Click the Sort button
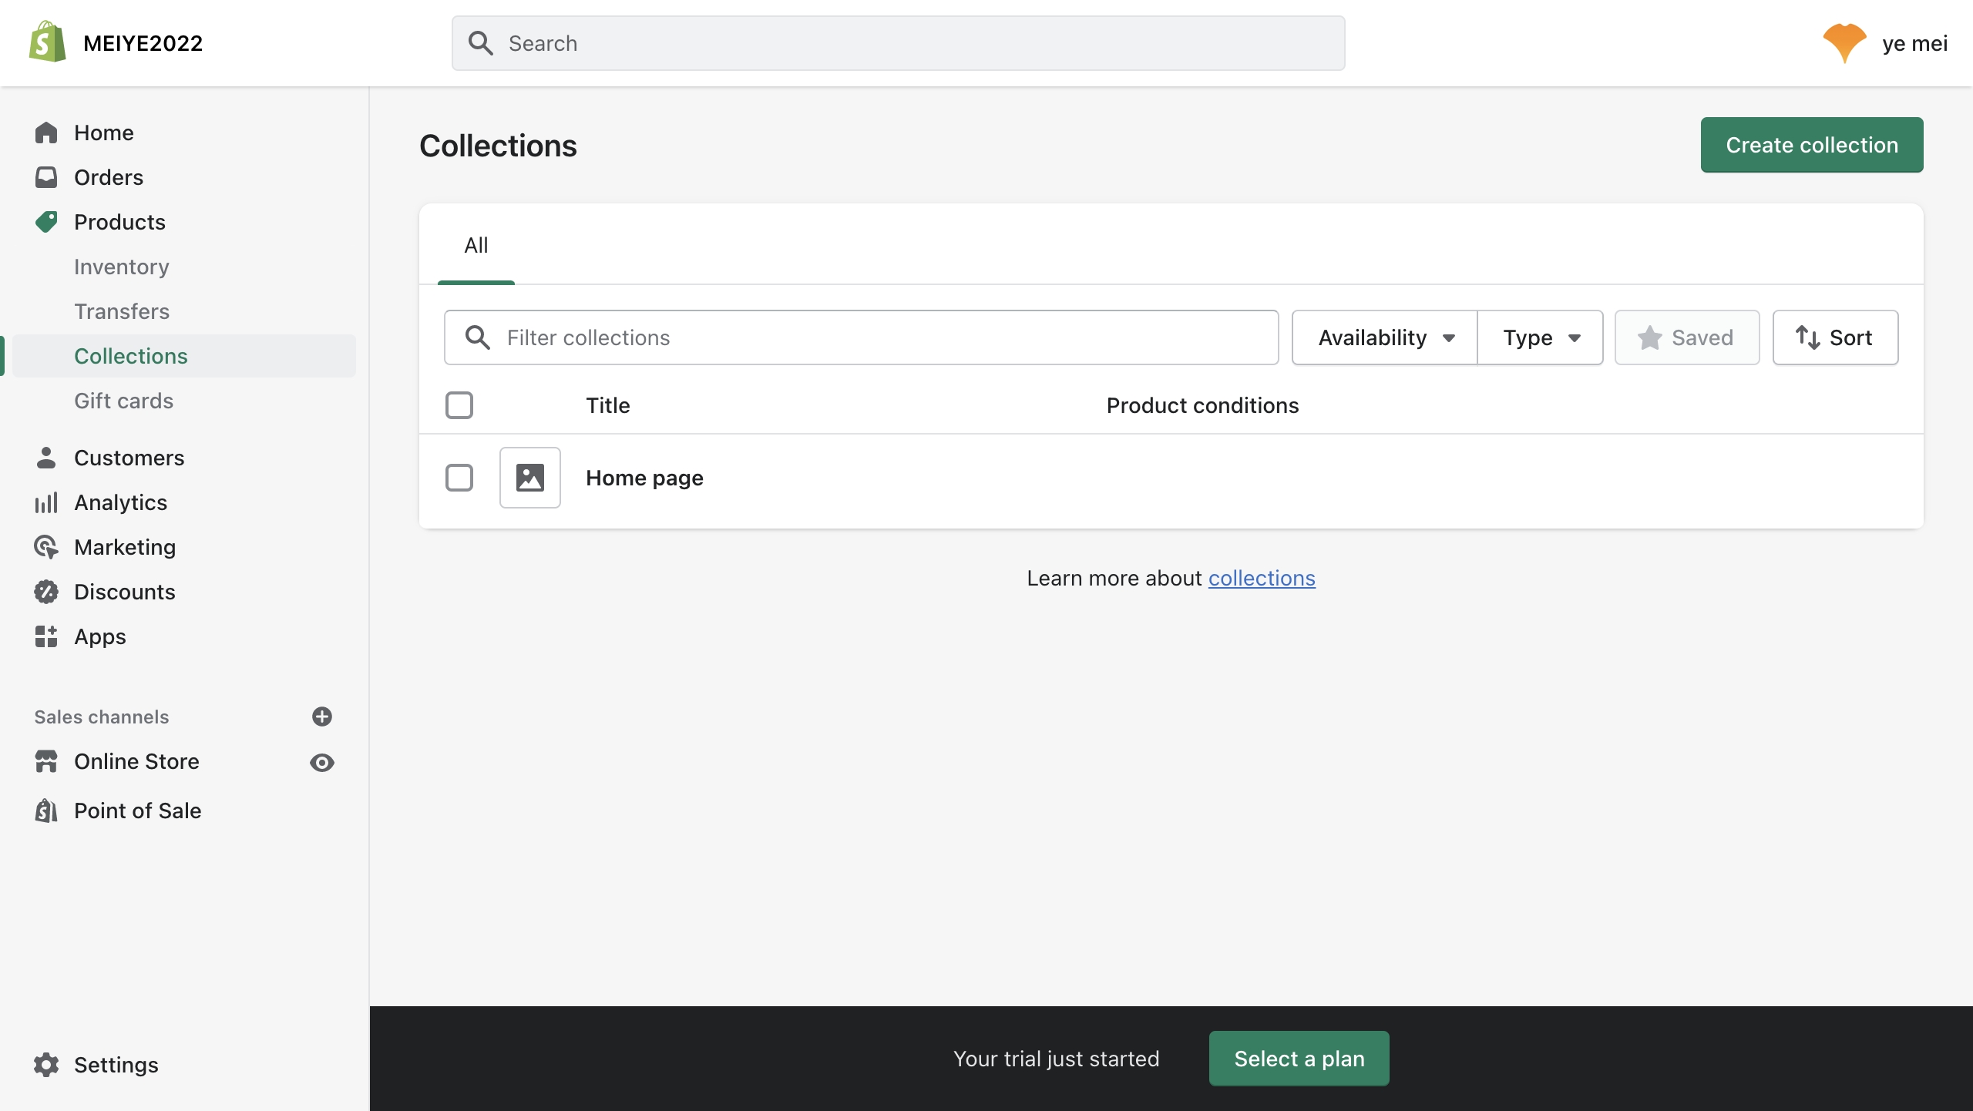The width and height of the screenshot is (1973, 1111). [x=1835, y=337]
